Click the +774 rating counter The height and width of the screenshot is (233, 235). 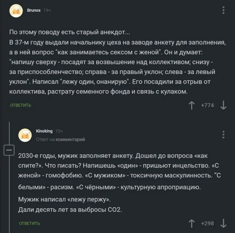click(207, 105)
